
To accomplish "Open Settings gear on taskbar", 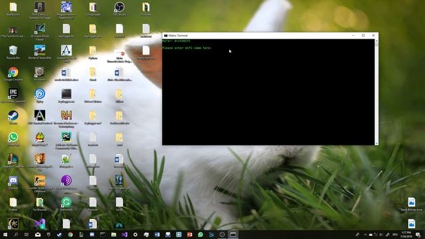I will coord(135,234).
